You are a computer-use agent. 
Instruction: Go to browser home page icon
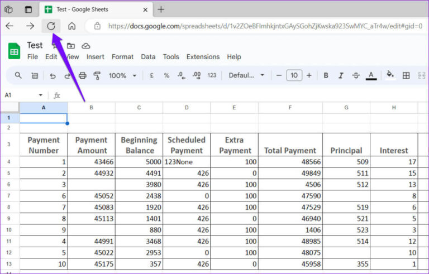(x=71, y=26)
